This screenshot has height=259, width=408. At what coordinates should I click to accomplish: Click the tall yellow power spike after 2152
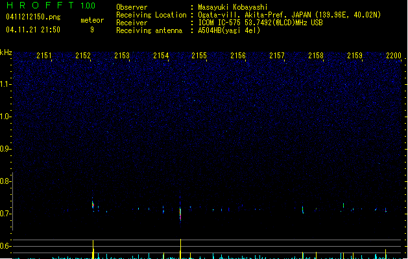pyautogui.click(x=93, y=249)
